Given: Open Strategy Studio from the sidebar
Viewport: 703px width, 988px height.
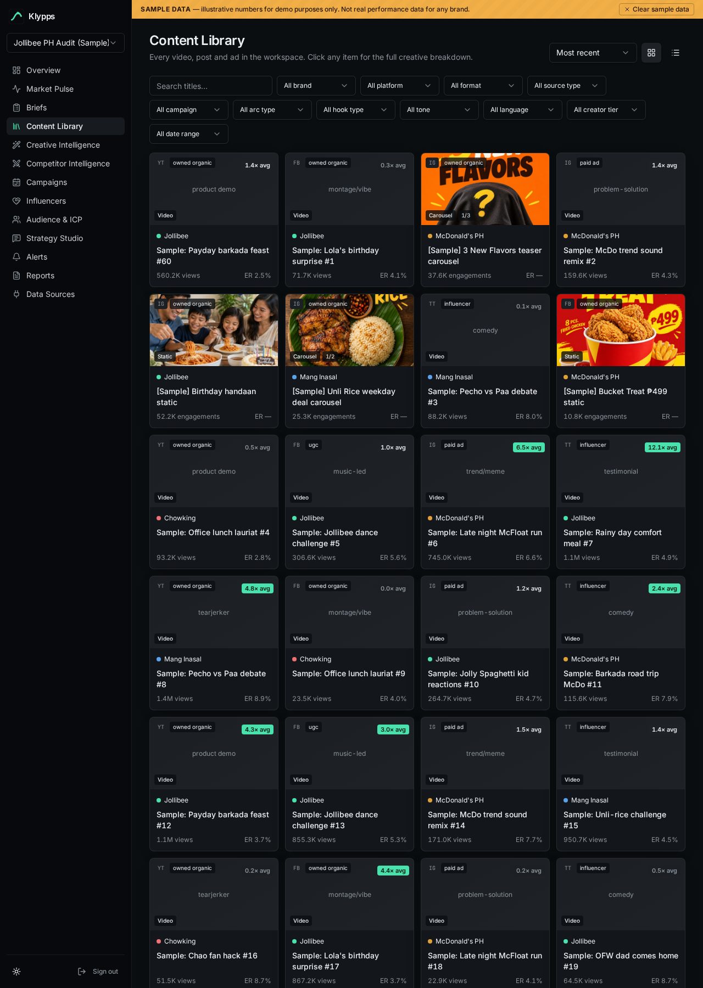Looking at the screenshot, I should pyautogui.click(x=65, y=238).
